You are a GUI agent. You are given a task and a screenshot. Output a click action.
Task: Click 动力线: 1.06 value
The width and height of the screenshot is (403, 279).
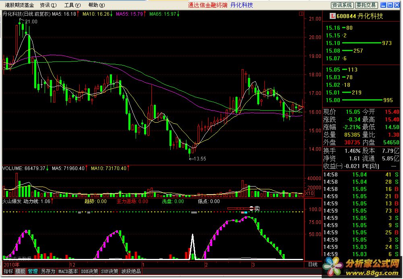click(x=37, y=201)
